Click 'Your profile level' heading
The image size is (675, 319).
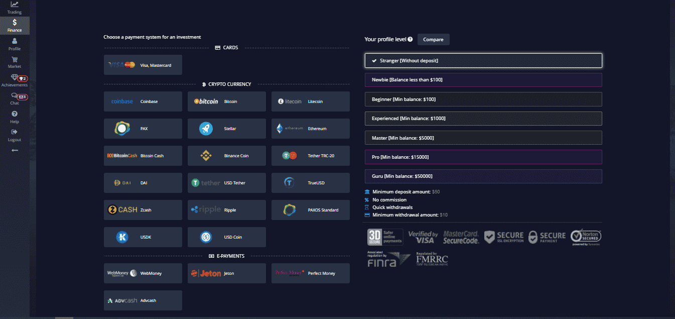click(385, 39)
